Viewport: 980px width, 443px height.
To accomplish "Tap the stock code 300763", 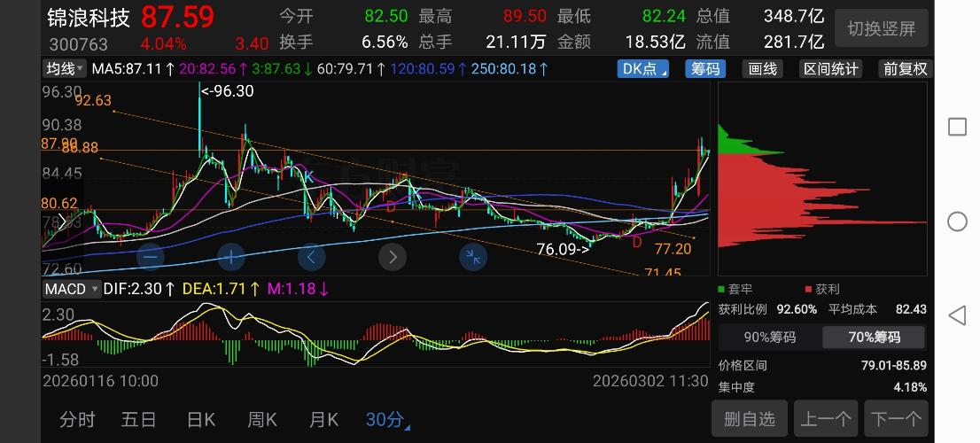I will pos(78,44).
